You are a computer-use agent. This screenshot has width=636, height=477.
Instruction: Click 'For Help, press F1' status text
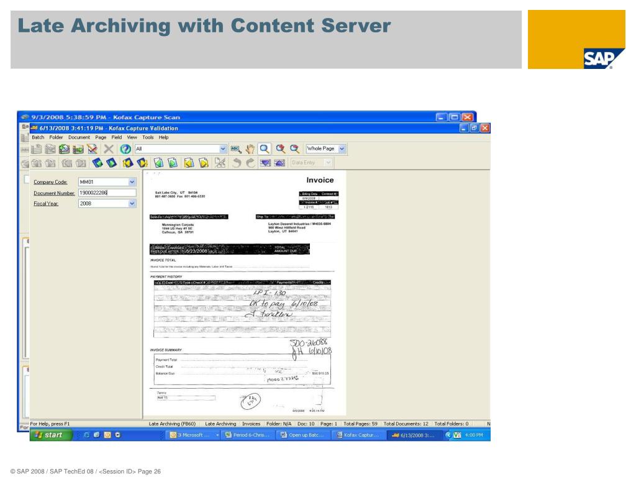tap(50, 424)
